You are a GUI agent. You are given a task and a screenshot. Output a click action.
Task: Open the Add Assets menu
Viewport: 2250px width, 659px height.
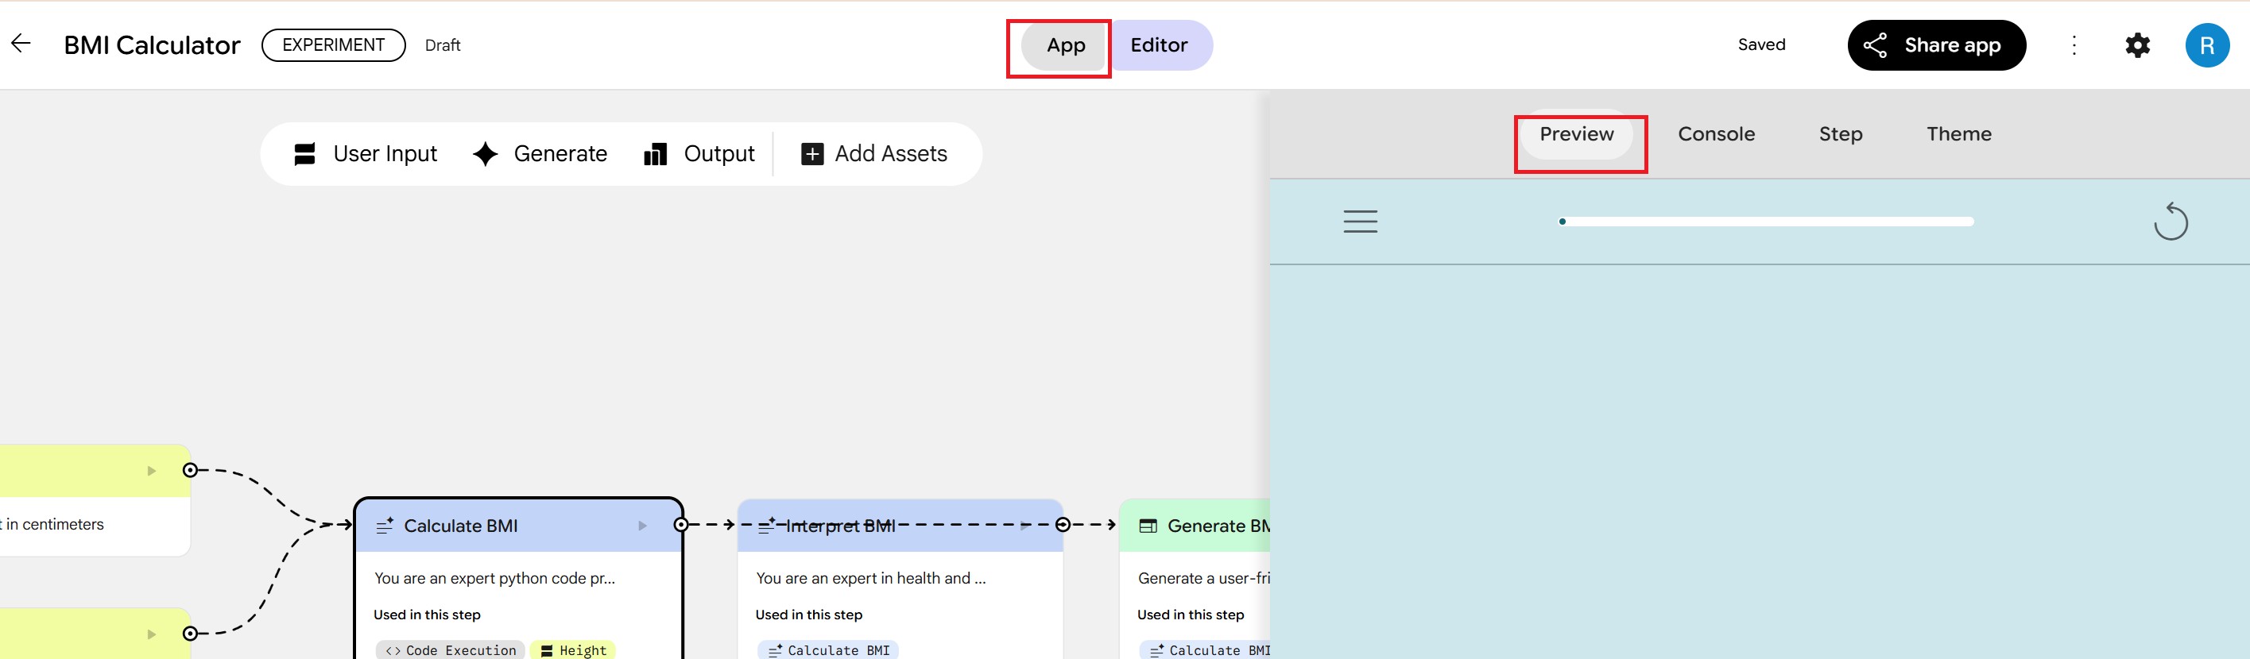tap(873, 153)
